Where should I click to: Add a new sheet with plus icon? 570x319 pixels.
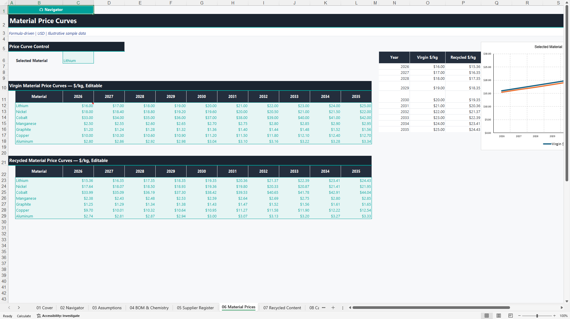pos(333,308)
